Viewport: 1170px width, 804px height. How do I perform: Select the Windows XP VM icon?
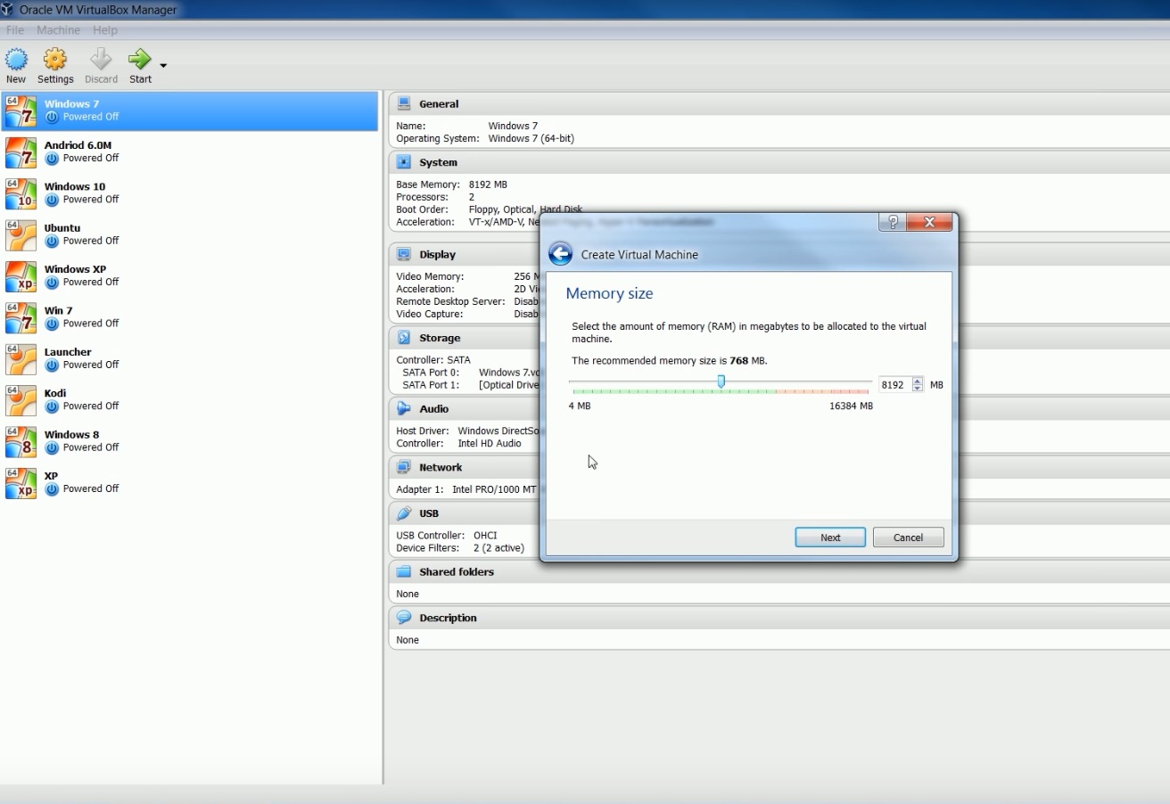(x=21, y=275)
